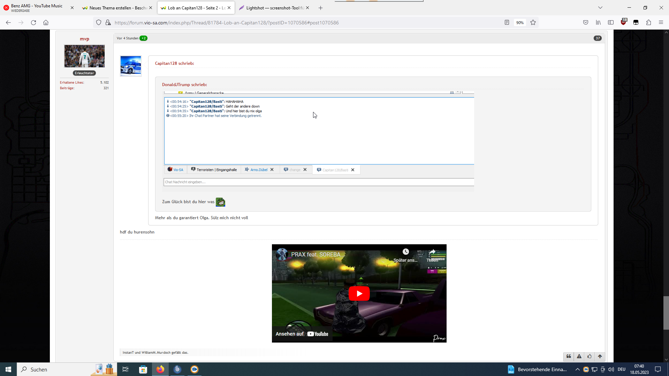Open clock showing 07:40

click(x=639, y=369)
